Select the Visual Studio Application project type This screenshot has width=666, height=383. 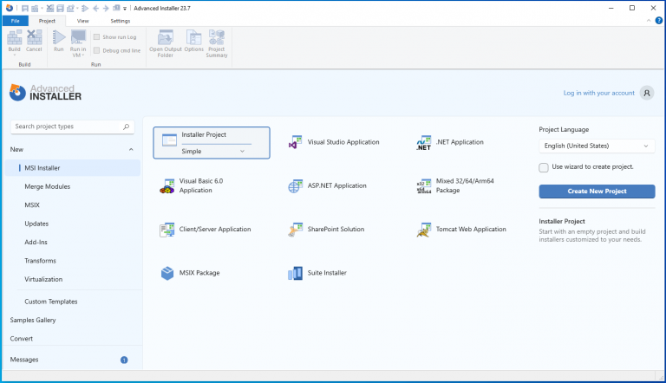coord(334,142)
